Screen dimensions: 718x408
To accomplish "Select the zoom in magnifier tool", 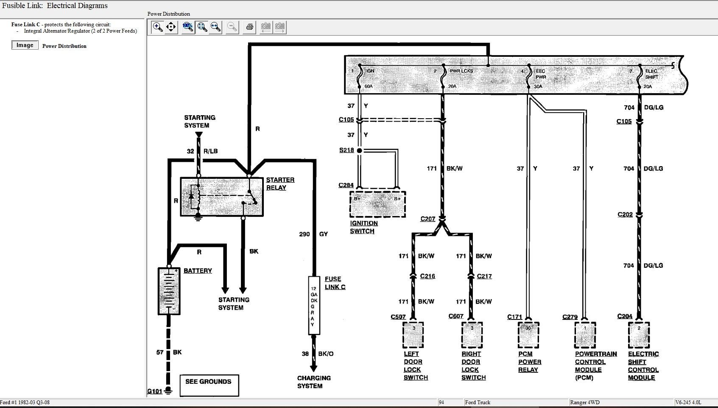I will click(157, 27).
